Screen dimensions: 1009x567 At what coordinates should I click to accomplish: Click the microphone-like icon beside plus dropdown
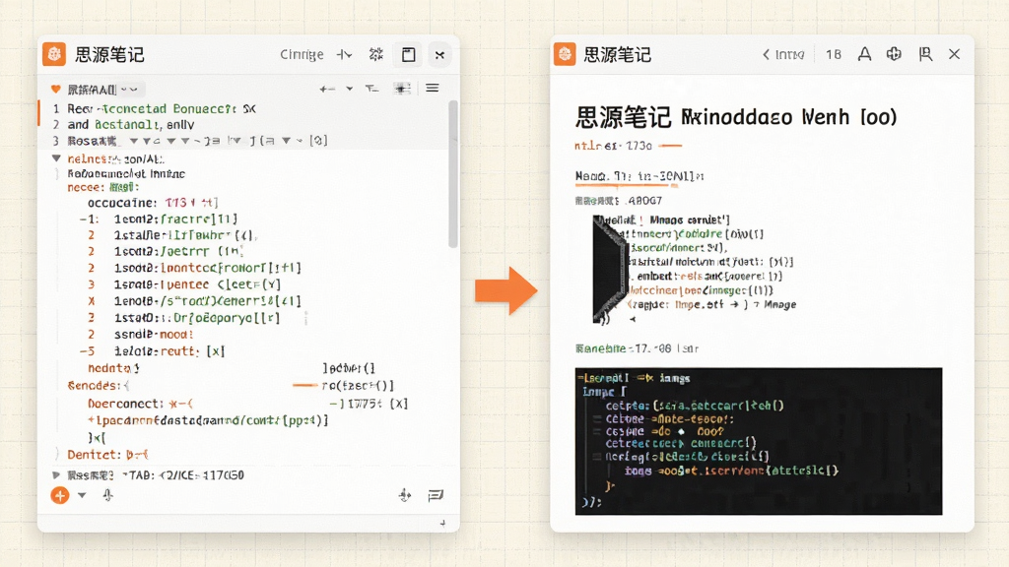tap(107, 495)
